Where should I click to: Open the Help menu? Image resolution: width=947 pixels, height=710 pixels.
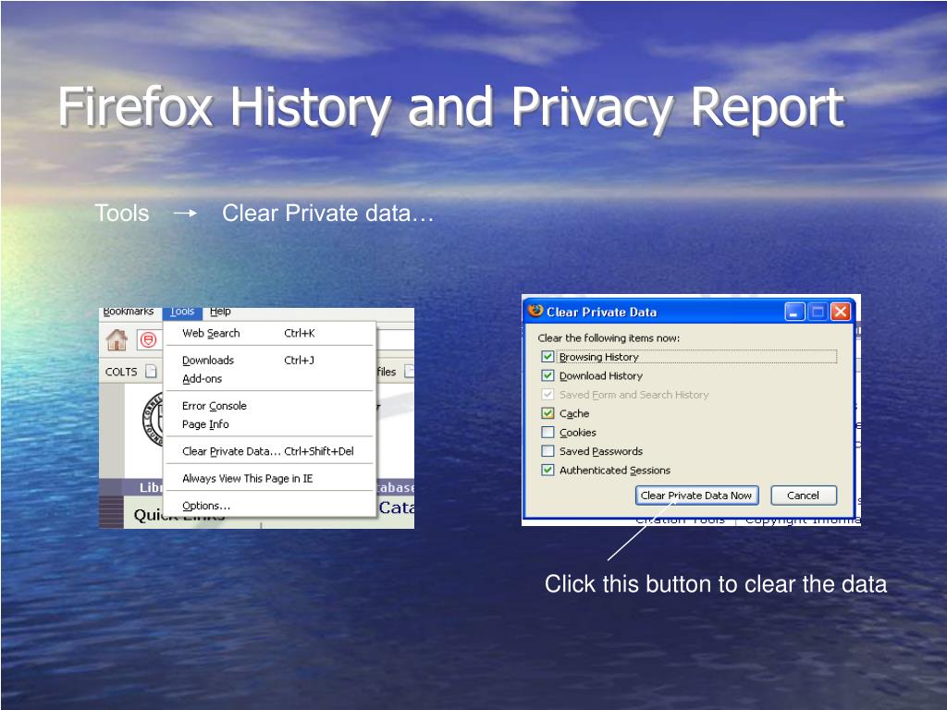pyautogui.click(x=220, y=312)
